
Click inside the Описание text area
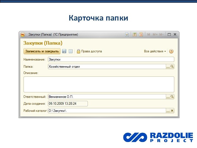tap(99, 84)
